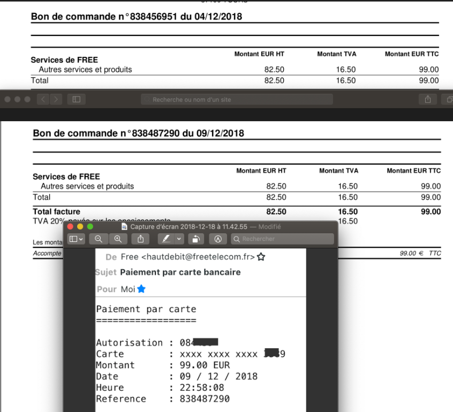Click the Safari address bar
453x412 pixels.
pyautogui.click(x=237, y=99)
